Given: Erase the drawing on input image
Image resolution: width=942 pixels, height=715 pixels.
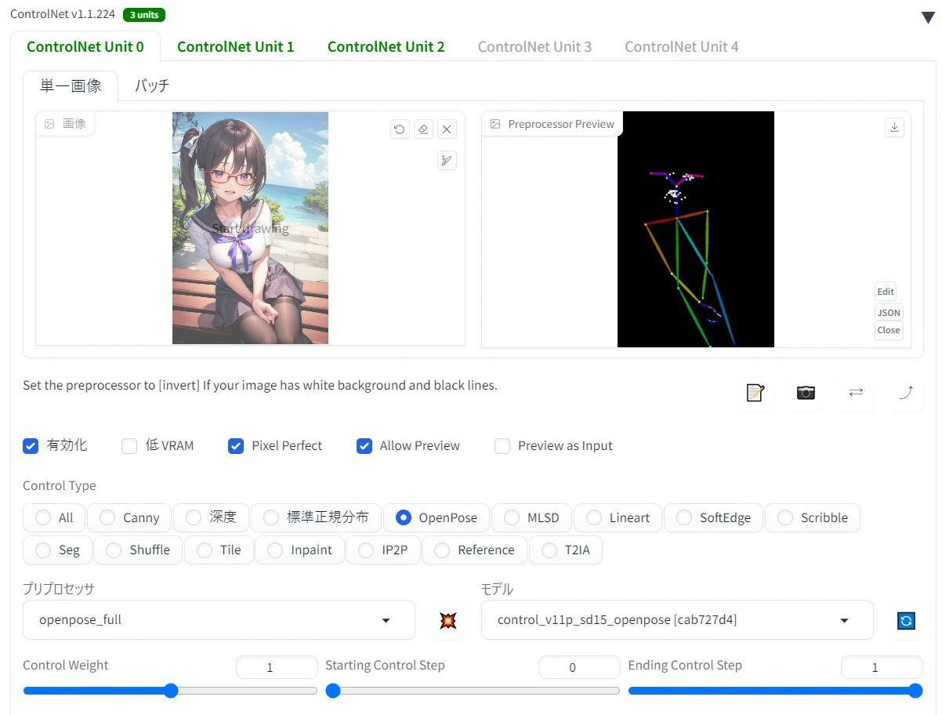Looking at the screenshot, I should click(423, 129).
